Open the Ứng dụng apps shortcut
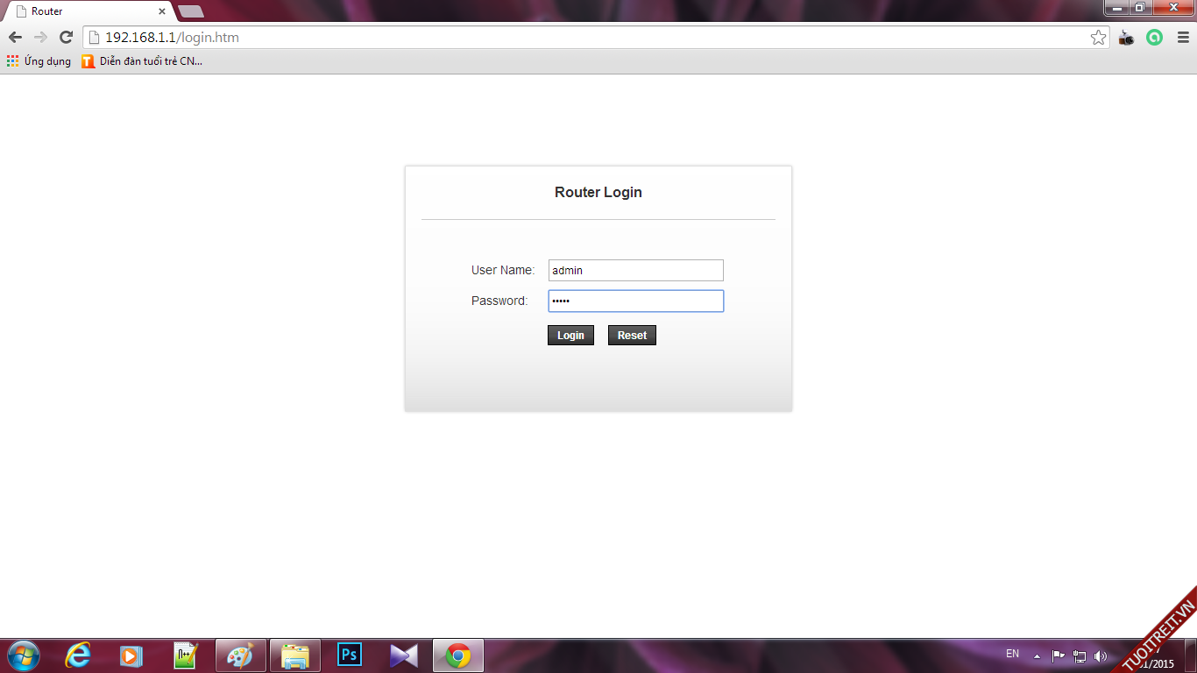The width and height of the screenshot is (1197, 673). [39, 61]
